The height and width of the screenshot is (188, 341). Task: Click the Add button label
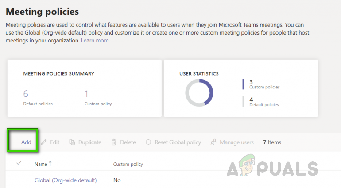[26, 142]
